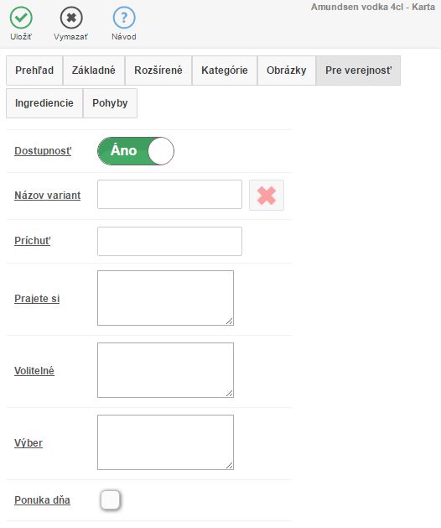Open the Návod help icon
Image resolution: width=441 pixels, height=528 pixels.
click(x=124, y=18)
